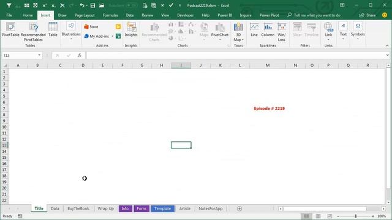
Task: Click the subscript x₂ quick access icon
Action: tap(53, 5)
